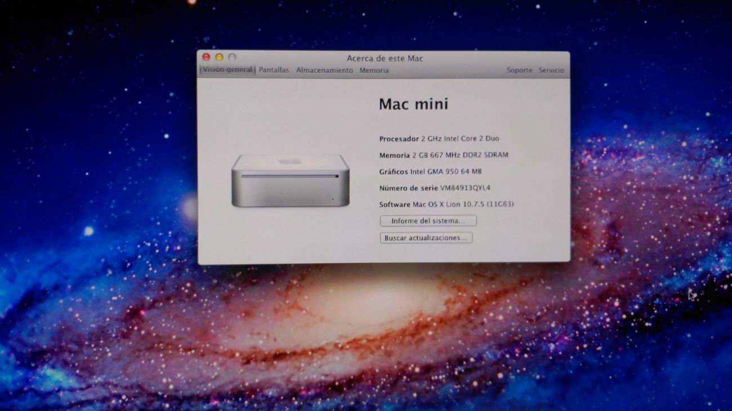Click the Acerca de este Mac title

[385, 58]
